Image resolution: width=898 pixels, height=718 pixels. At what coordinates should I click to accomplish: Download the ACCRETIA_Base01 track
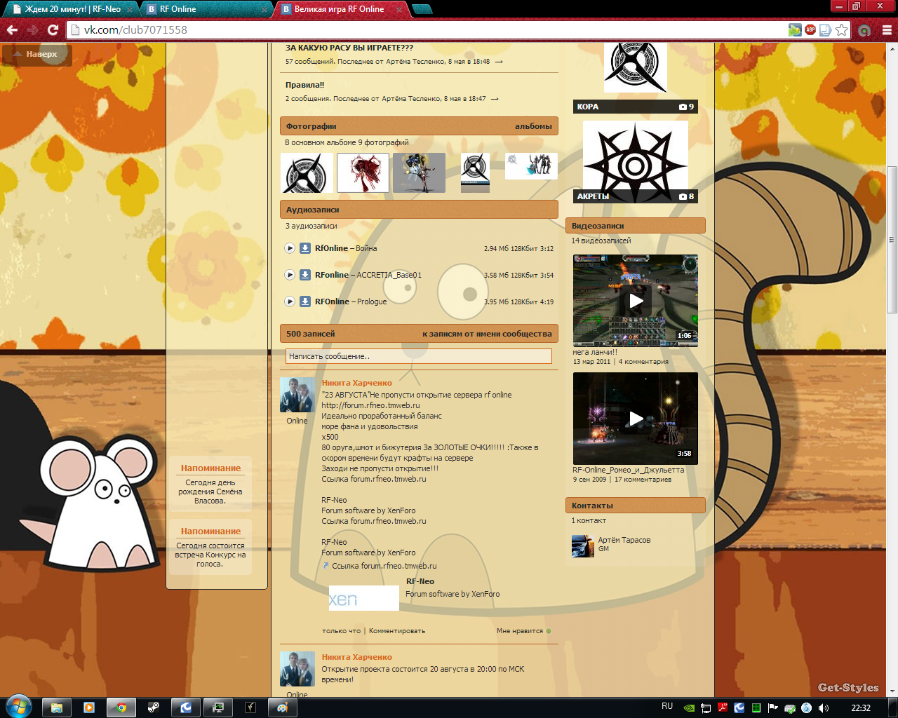[x=305, y=275]
